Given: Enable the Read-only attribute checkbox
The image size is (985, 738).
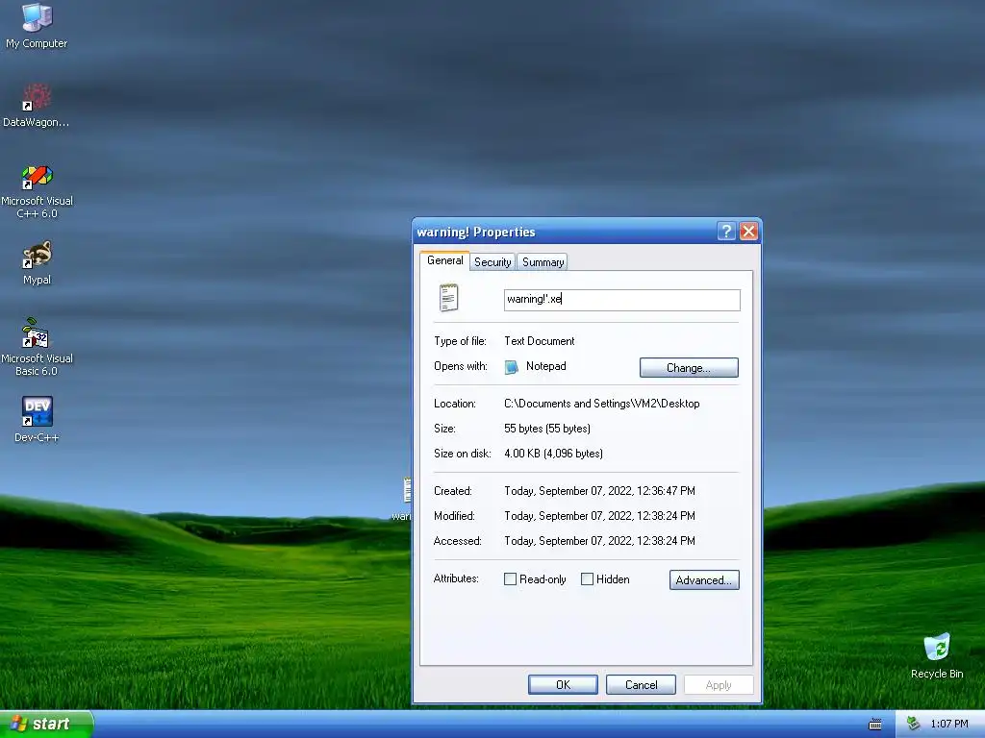Looking at the screenshot, I should click(510, 579).
